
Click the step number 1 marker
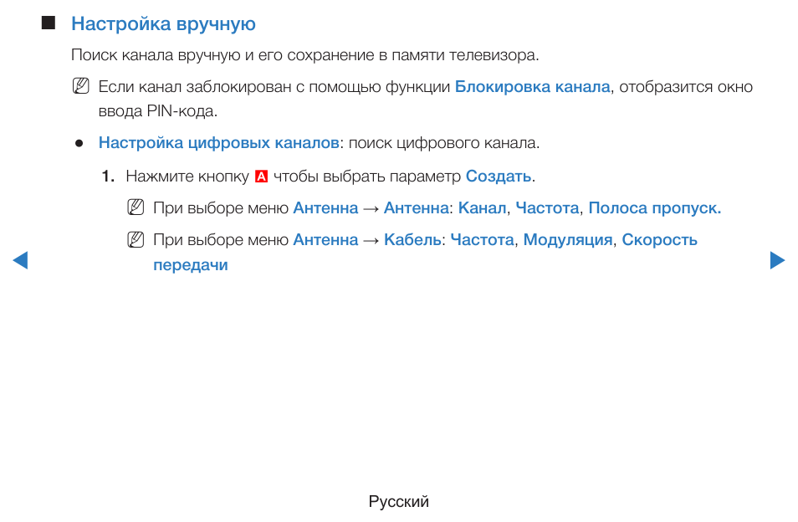coord(107,176)
